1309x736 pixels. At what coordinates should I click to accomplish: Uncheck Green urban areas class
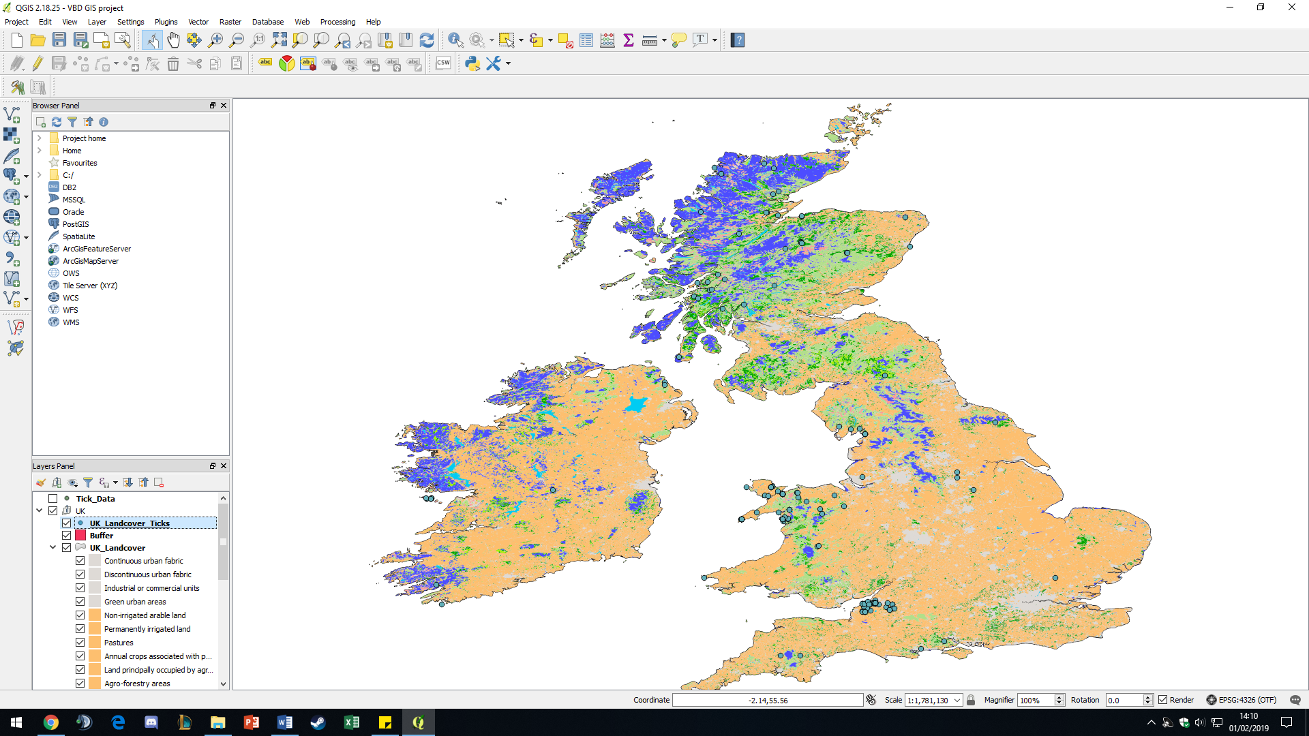click(80, 602)
